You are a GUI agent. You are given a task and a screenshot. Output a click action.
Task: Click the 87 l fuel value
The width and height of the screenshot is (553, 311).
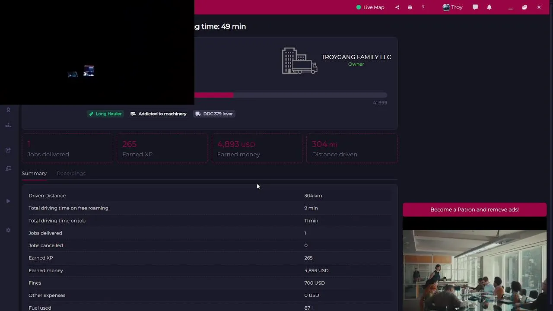tap(308, 308)
